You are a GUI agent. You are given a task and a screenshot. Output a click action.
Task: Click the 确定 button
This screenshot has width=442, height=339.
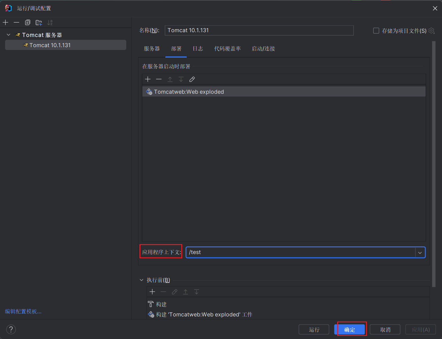point(349,329)
